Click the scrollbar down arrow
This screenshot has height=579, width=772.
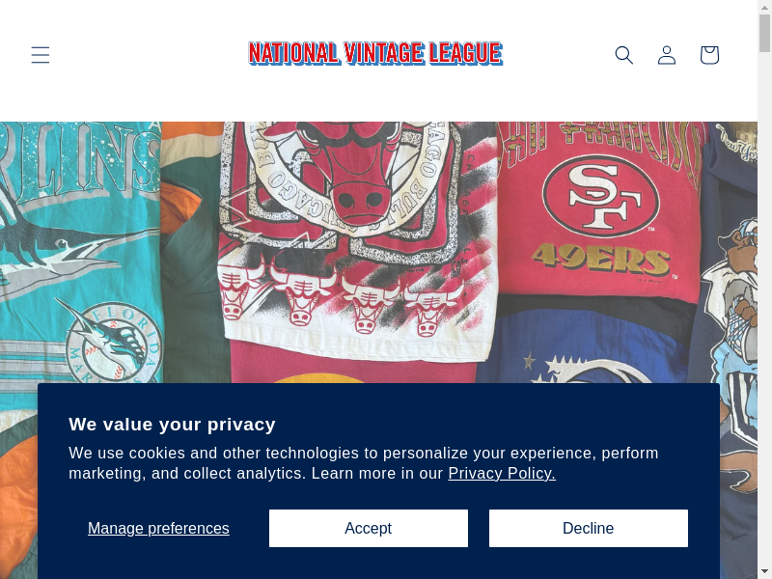(x=764, y=571)
